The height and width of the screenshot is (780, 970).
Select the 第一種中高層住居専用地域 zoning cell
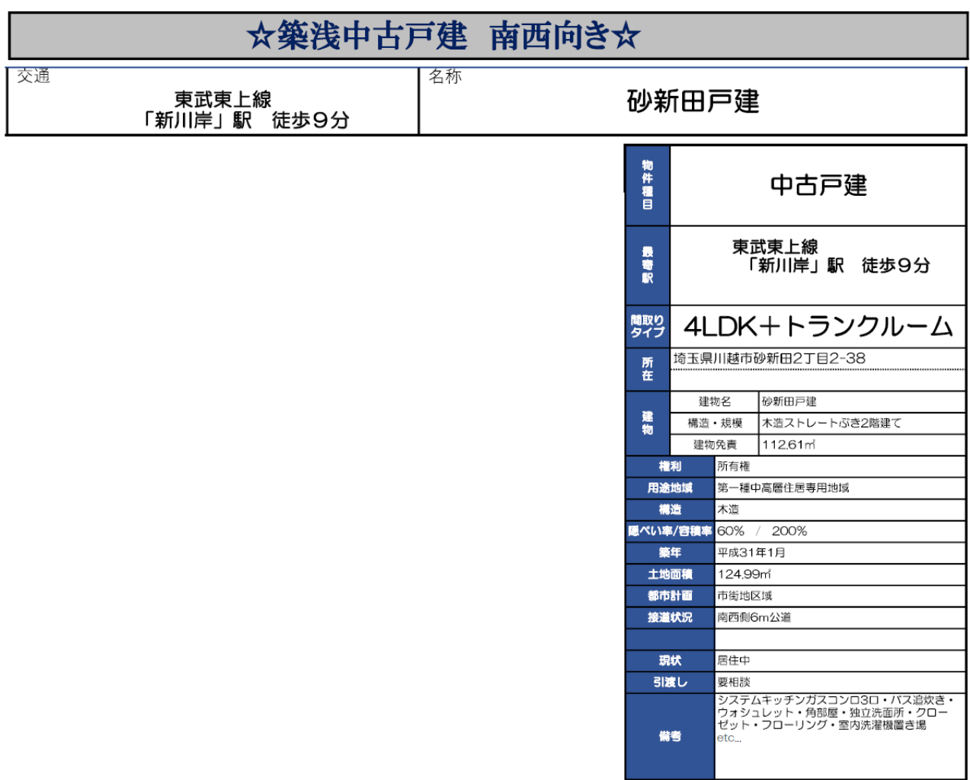pos(783,487)
